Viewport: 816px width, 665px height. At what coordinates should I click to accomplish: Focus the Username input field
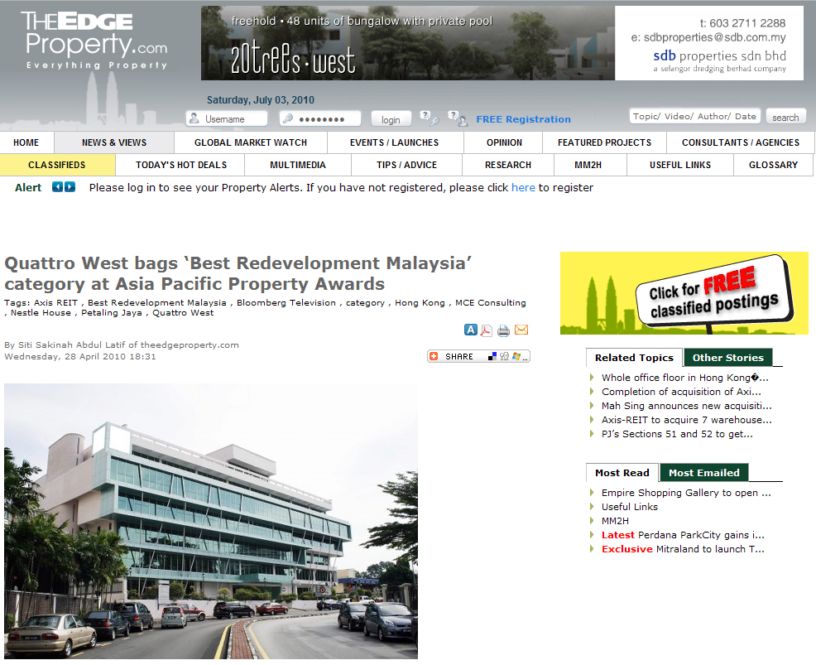(227, 118)
